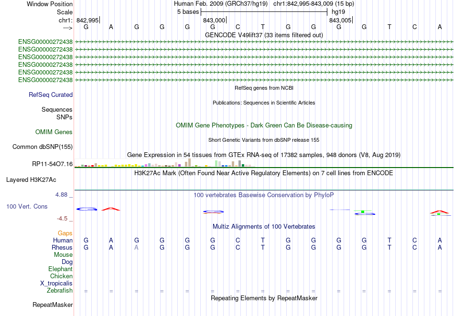Click the 5 bases scale bar
Screen dimensions: 454x316
coord(264,12)
